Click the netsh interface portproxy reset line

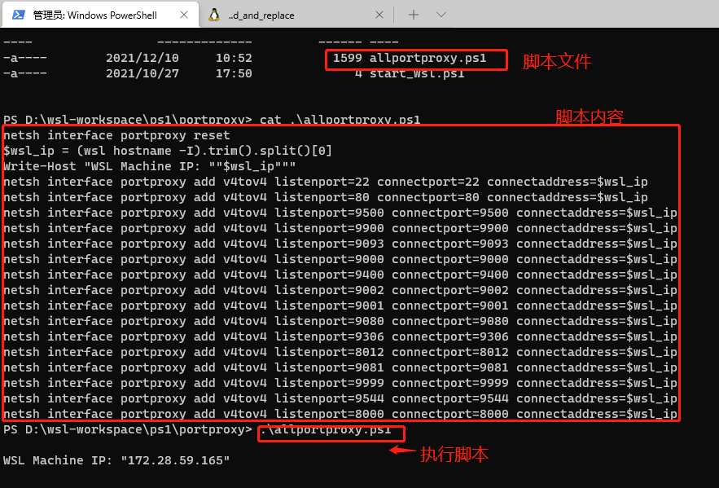(116, 135)
